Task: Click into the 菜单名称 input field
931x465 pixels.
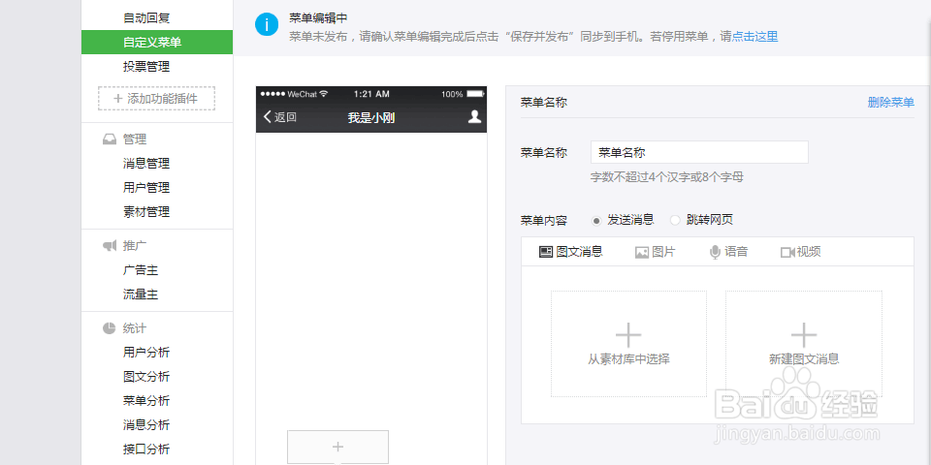Action: pos(699,152)
